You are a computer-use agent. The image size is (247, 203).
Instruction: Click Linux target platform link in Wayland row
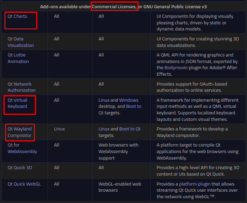click(x=104, y=129)
